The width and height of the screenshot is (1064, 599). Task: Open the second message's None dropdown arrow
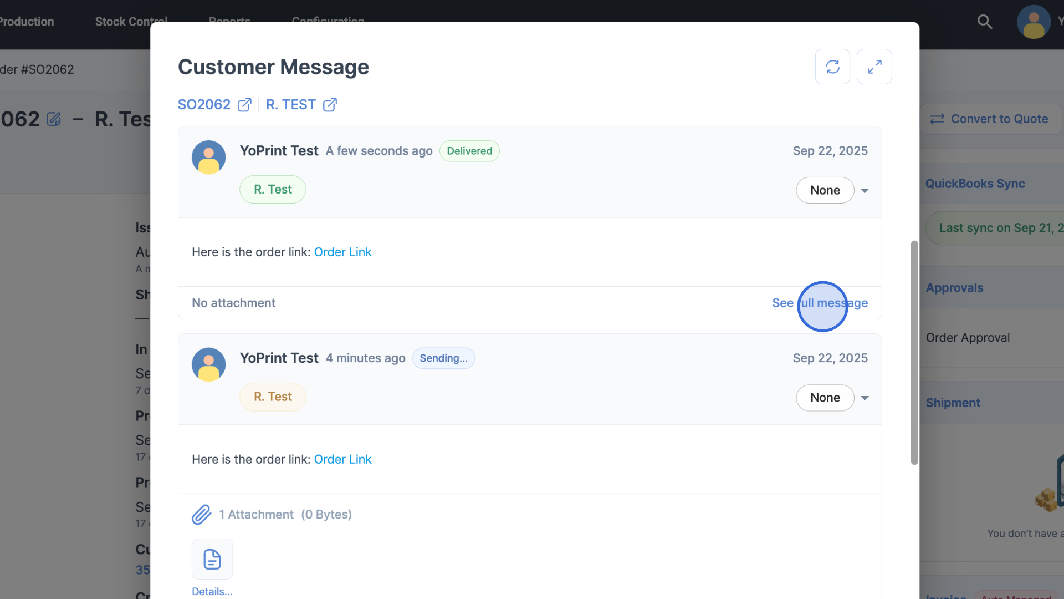tap(864, 398)
